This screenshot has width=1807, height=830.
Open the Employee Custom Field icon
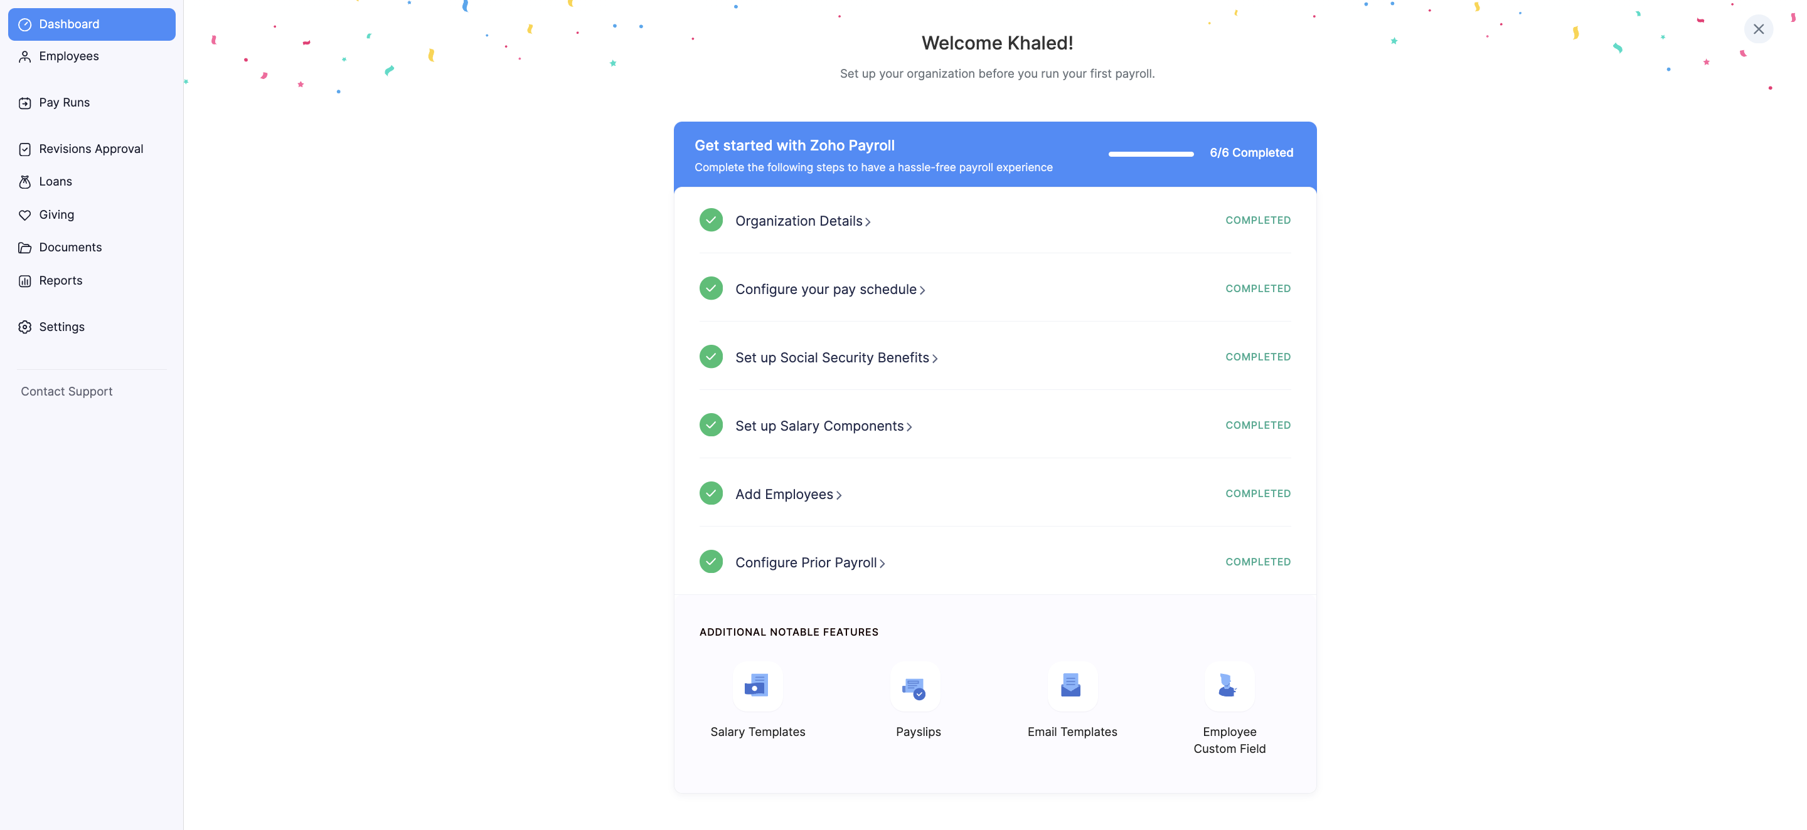tap(1229, 686)
